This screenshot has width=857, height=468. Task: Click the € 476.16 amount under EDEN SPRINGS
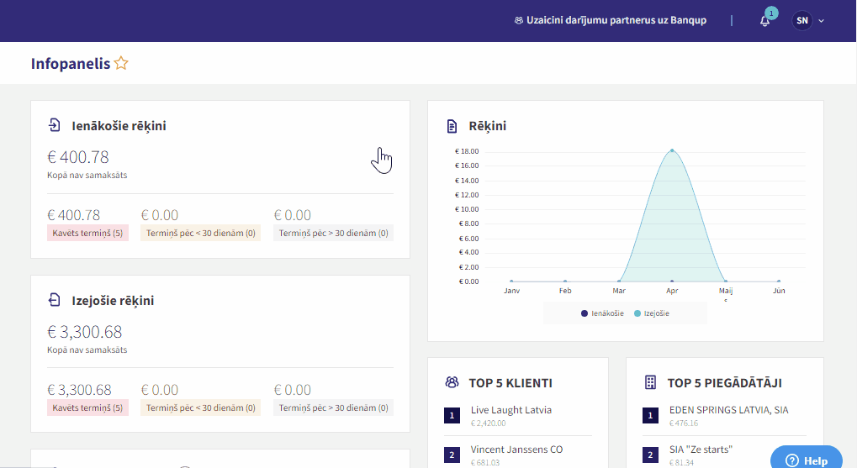click(x=684, y=423)
